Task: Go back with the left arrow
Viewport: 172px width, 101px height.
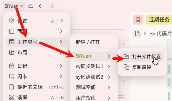Action: click(41, 6)
